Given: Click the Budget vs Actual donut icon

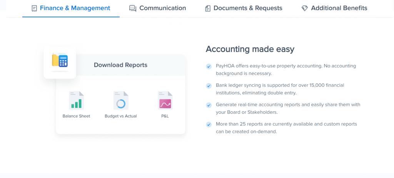Looking at the screenshot, I should (x=121, y=101).
